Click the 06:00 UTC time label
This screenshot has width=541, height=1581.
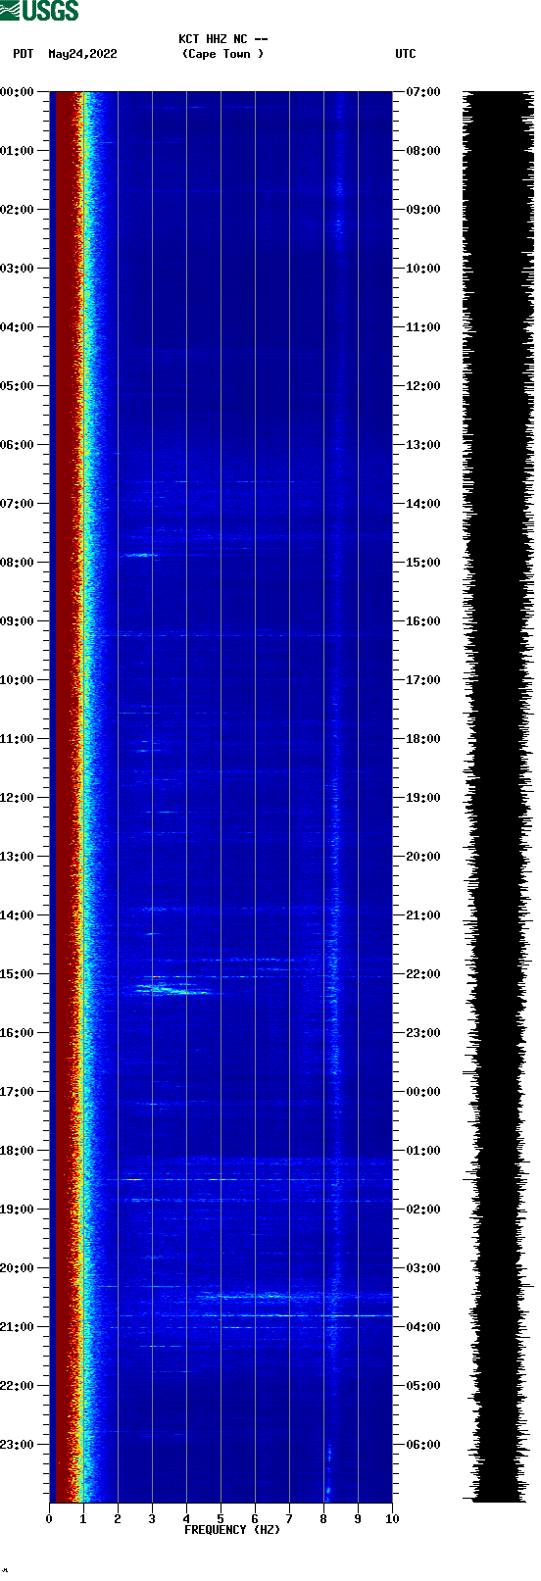[x=423, y=1445]
